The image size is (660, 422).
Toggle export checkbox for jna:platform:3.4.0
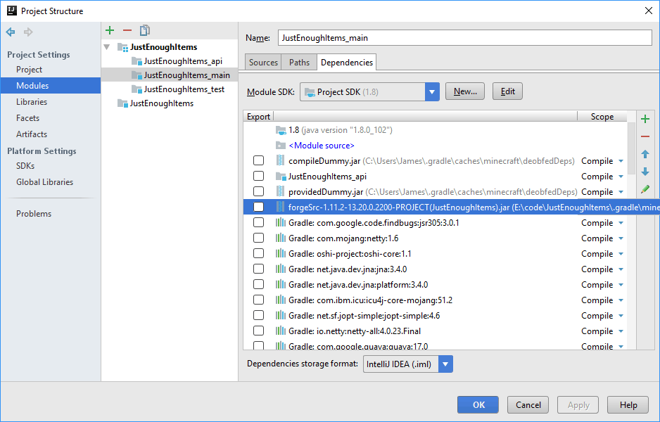tap(258, 284)
